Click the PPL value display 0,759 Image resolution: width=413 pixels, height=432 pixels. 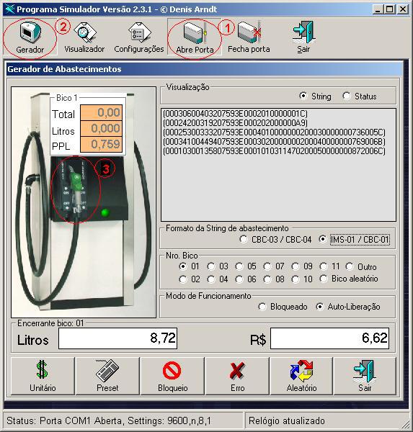click(x=101, y=144)
